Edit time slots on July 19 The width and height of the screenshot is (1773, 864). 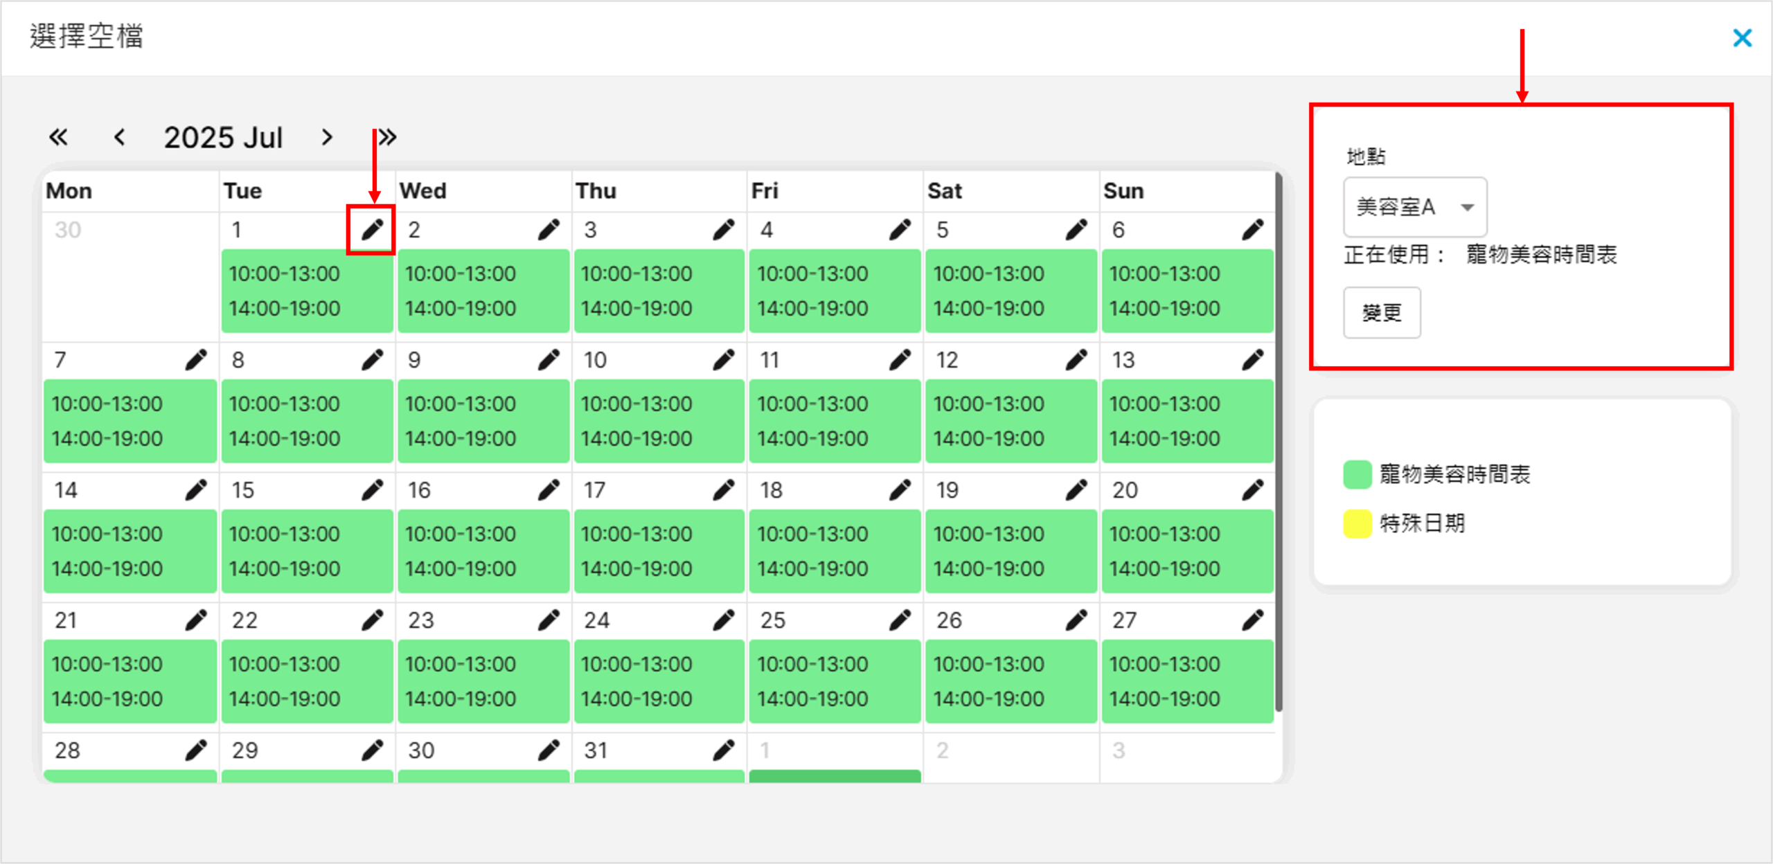[x=1076, y=490]
